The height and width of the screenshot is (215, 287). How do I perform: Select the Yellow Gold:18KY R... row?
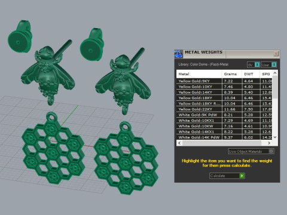coord(224,103)
